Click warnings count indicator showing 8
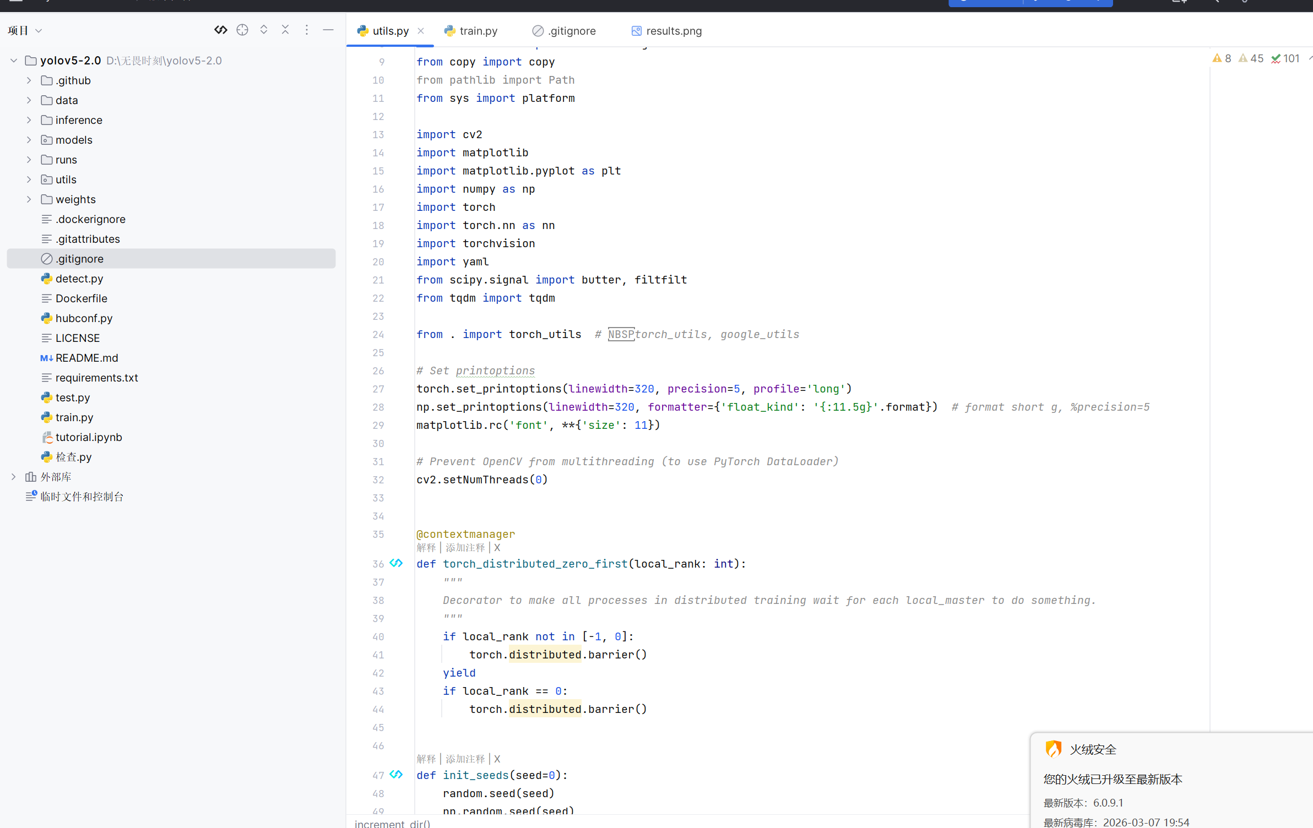Viewport: 1313px width, 828px height. [x=1222, y=58]
